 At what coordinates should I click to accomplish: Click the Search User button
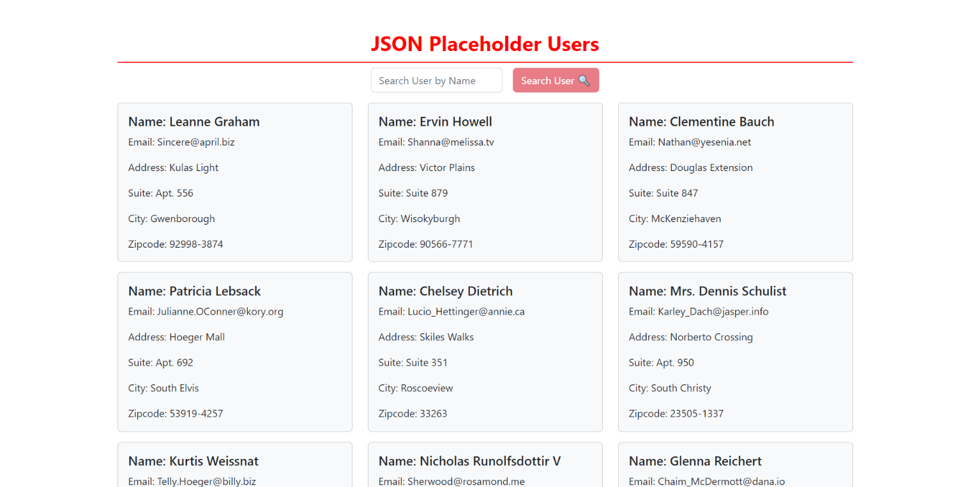[556, 80]
